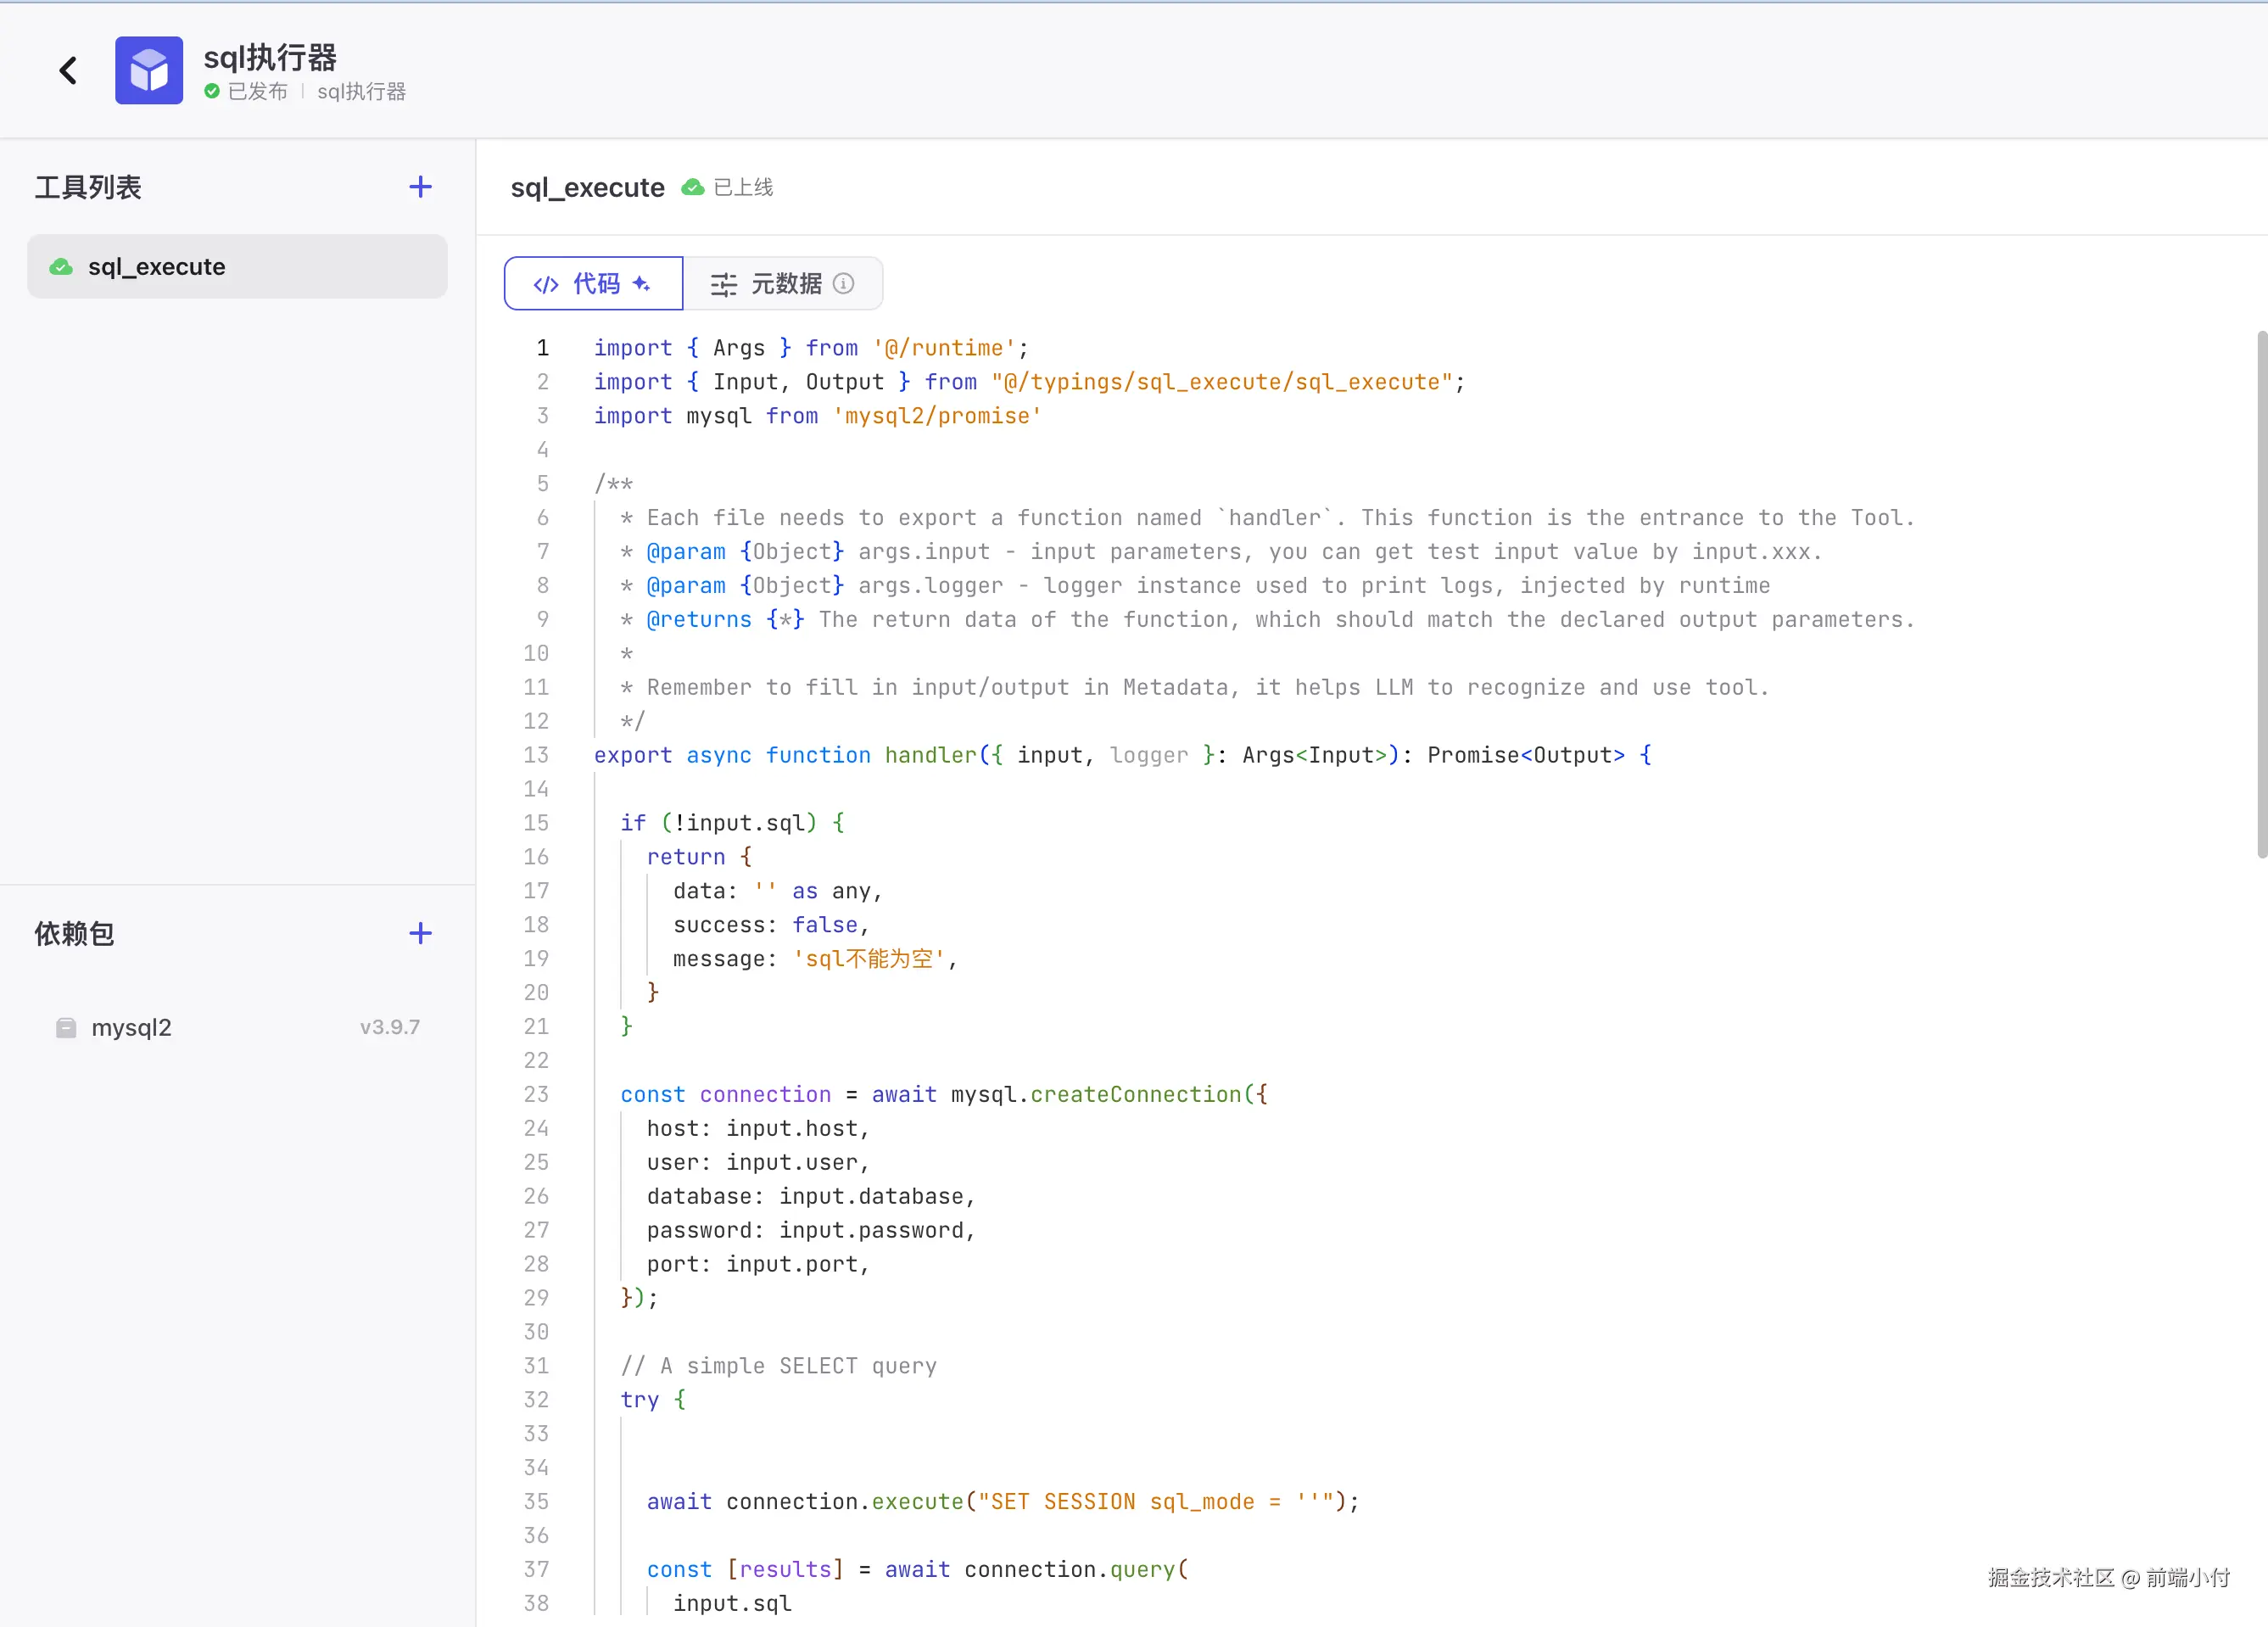Select the mysql2 dependency entry

tap(132, 1028)
